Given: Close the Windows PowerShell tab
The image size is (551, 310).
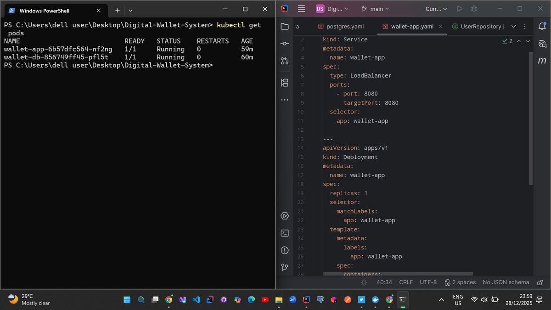Looking at the screenshot, I should [x=98, y=10].
